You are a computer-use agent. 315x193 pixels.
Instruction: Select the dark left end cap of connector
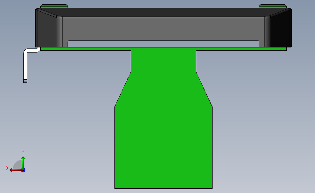coord(46,29)
